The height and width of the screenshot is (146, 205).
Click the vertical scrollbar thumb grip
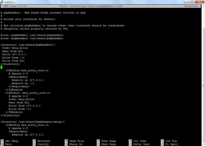203,85
